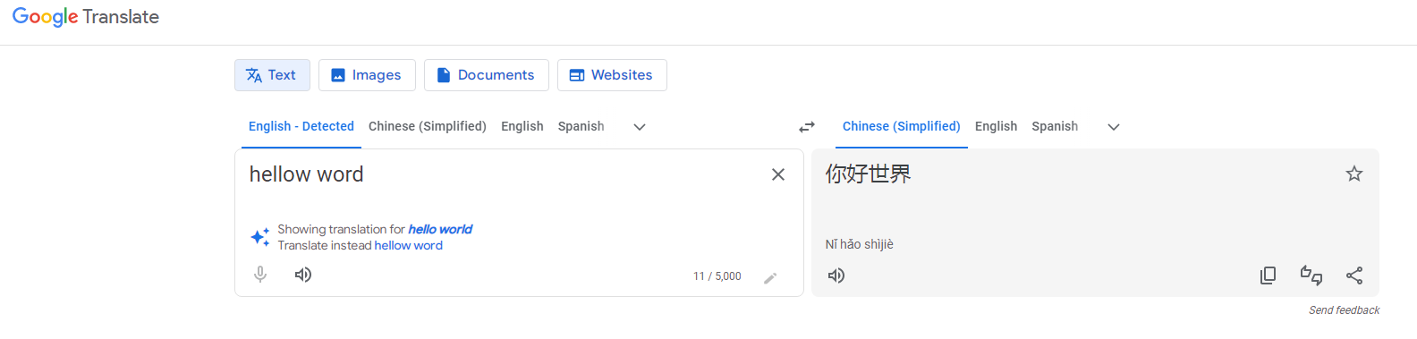
Task: Swap source and target languages
Action: click(807, 127)
